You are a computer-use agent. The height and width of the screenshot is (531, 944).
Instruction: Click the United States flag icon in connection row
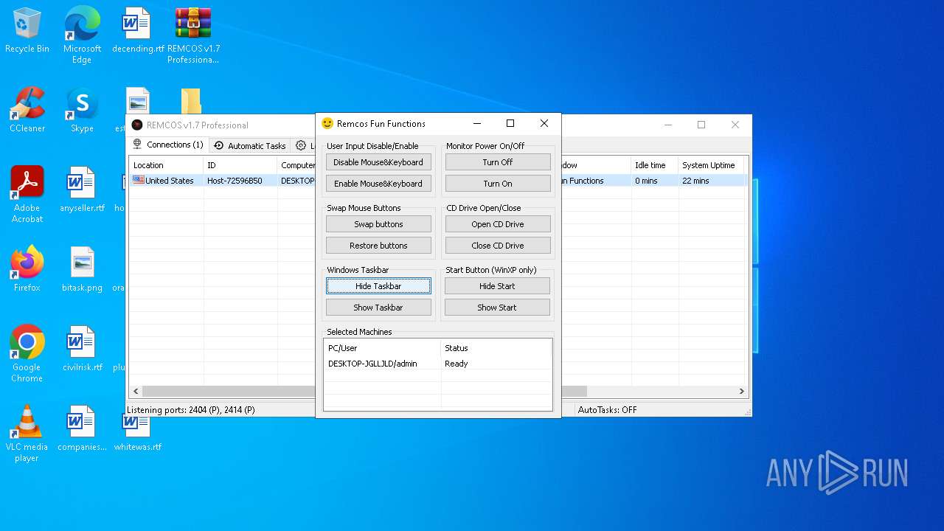click(138, 180)
